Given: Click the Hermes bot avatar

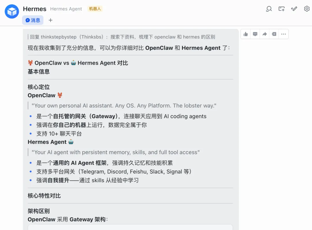Looking at the screenshot, I should [12, 12].
